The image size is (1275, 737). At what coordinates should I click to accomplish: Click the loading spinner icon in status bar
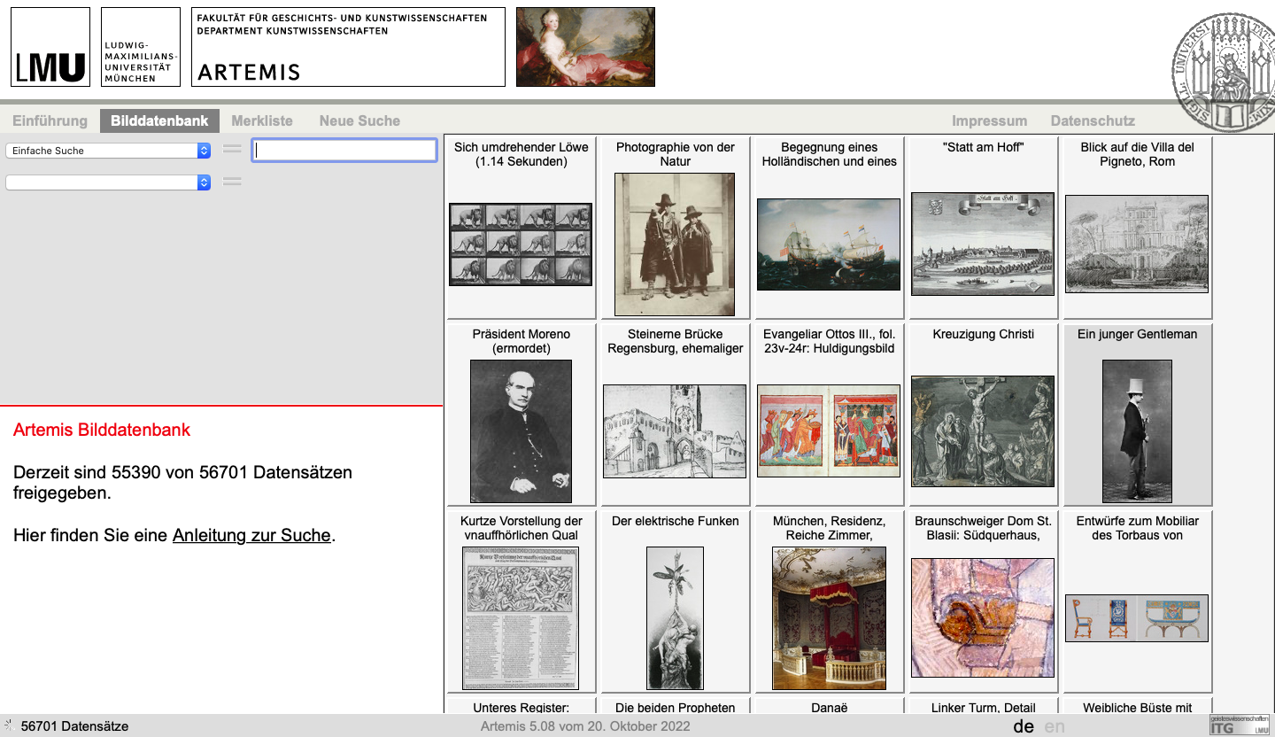(x=9, y=725)
